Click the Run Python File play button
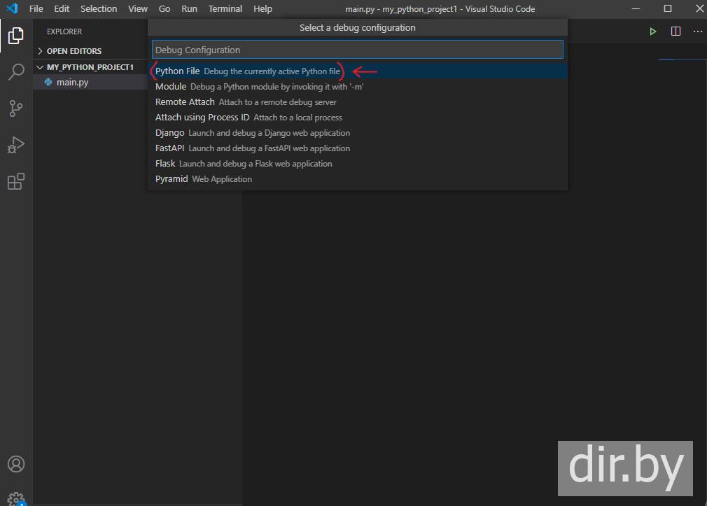The width and height of the screenshot is (707, 506). [x=652, y=31]
